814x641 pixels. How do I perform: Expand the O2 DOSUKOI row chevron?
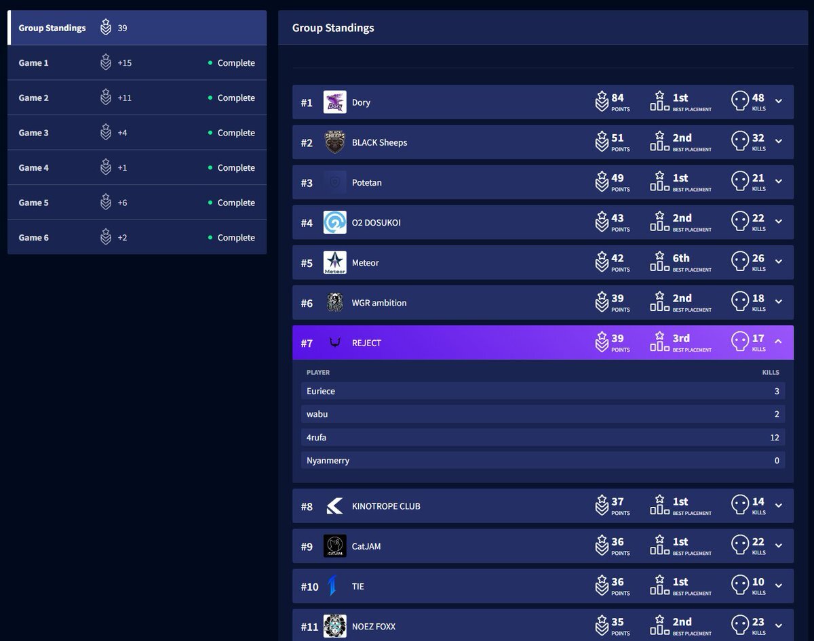(779, 221)
